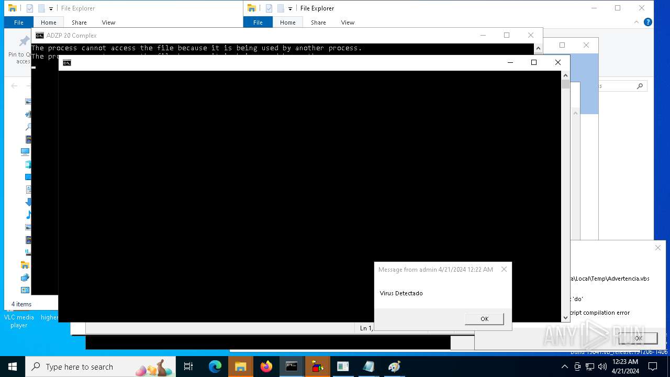The width and height of the screenshot is (670, 377).
Task: Click the '4 items' status bar text
Action: (21, 304)
